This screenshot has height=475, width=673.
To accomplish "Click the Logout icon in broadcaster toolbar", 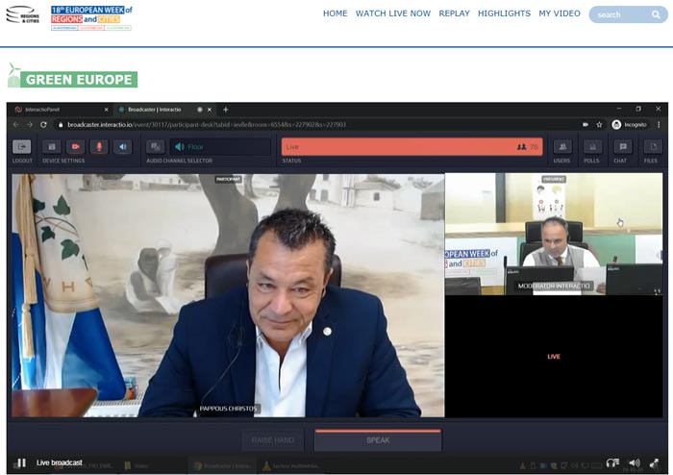I will point(21,147).
